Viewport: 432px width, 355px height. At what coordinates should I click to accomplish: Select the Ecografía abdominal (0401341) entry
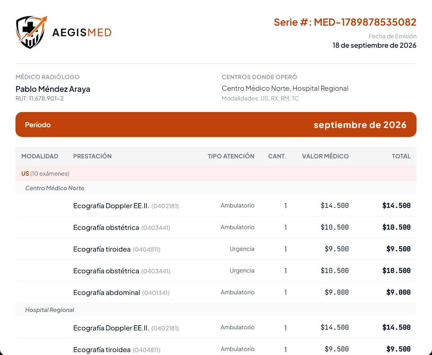pyautogui.click(x=121, y=292)
